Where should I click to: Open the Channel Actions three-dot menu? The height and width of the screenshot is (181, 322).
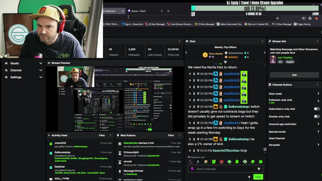pyautogui.click(x=317, y=85)
